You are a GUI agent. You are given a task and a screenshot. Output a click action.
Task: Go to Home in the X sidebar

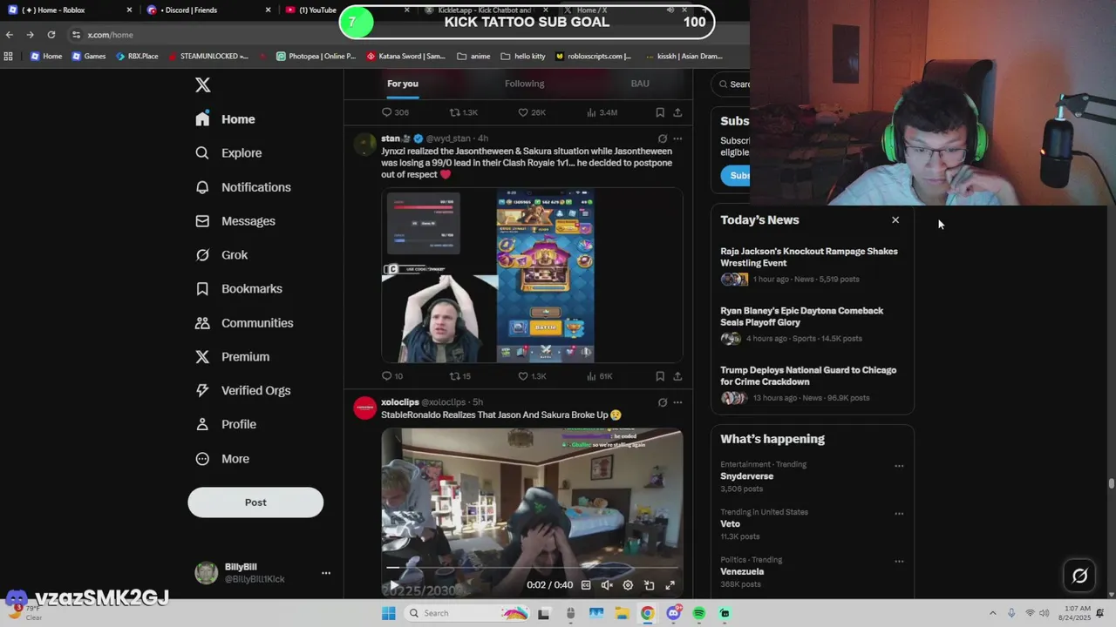[226, 119]
